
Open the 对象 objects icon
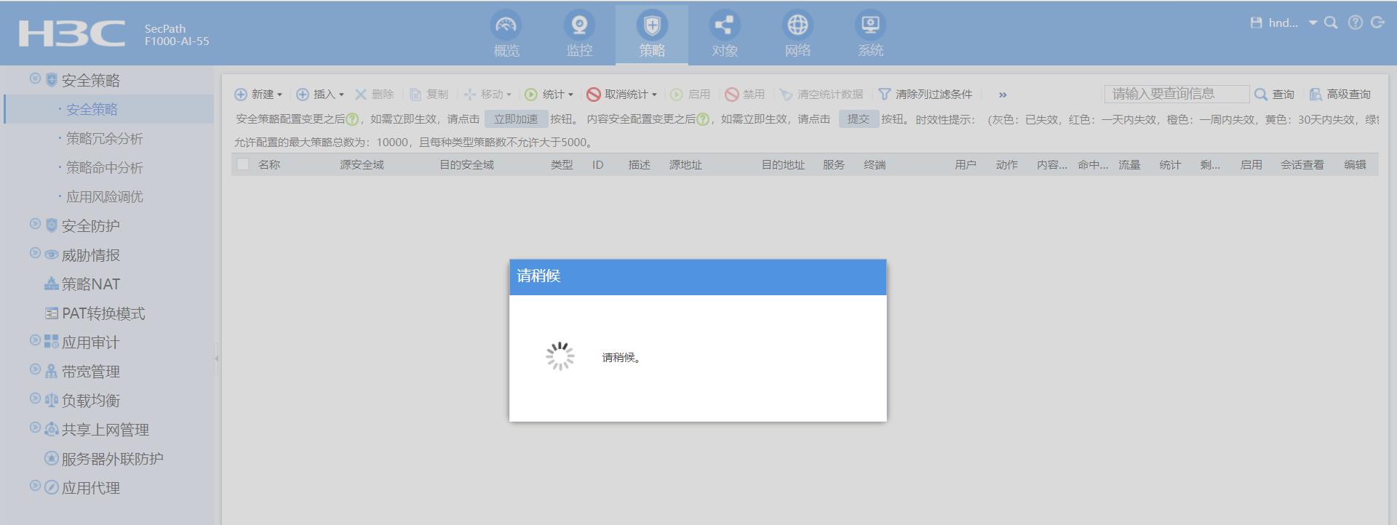tap(725, 25)
